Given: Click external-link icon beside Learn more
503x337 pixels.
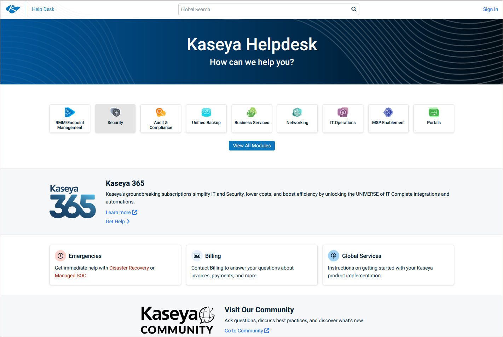Looking at the screenshot, I should (134, 212).
